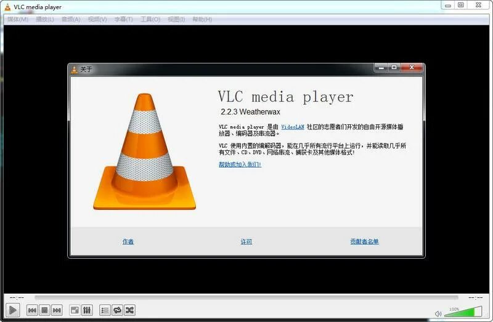Open the 帮助(H) menu
Viewport: 493px width, 322px height.
(202, 20)
